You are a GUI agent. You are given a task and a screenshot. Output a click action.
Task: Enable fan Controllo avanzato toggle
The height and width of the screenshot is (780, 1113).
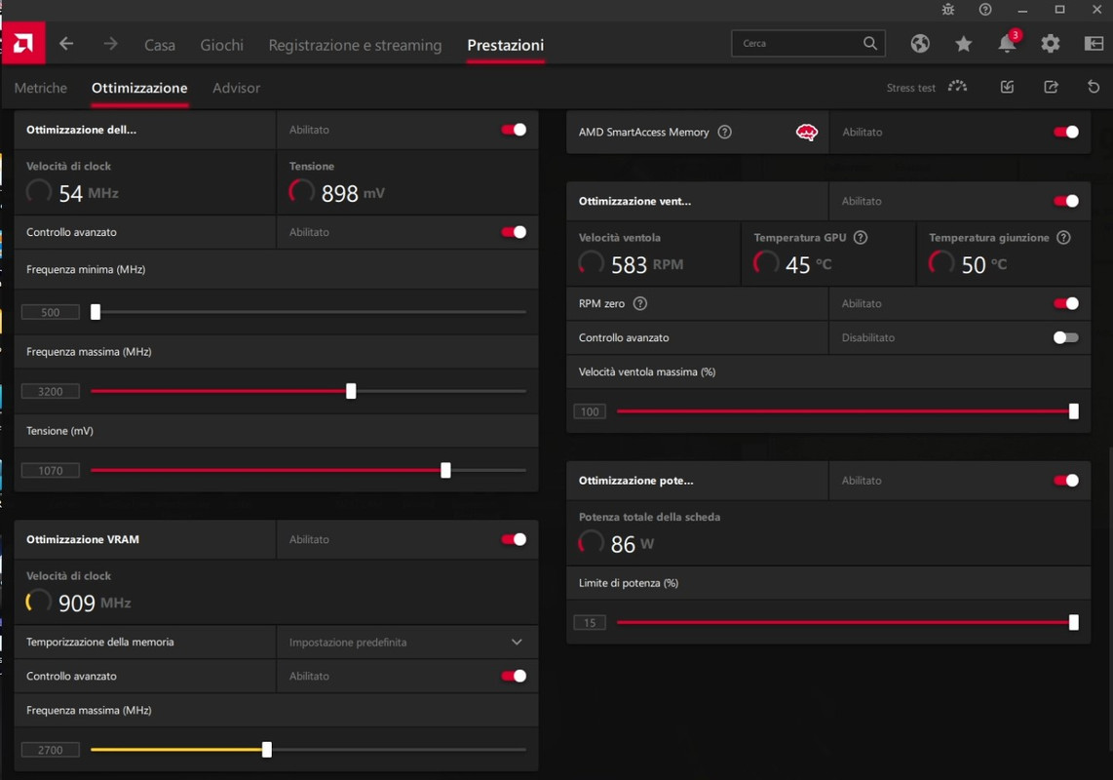[1066, 337]
